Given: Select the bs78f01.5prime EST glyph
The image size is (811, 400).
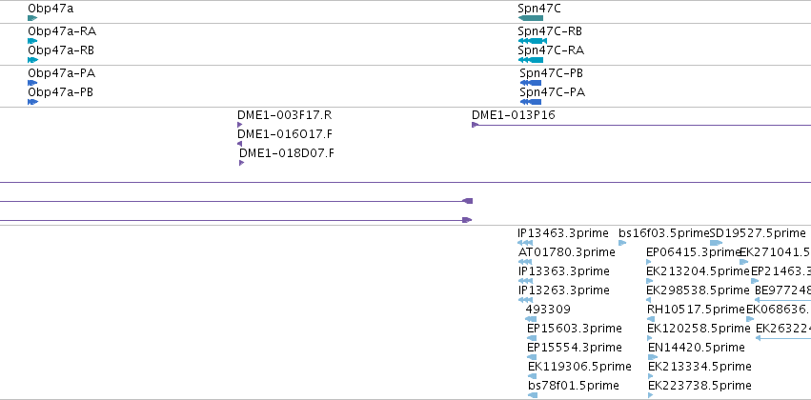Looking at the screenshot, I should tap(534, 395).
